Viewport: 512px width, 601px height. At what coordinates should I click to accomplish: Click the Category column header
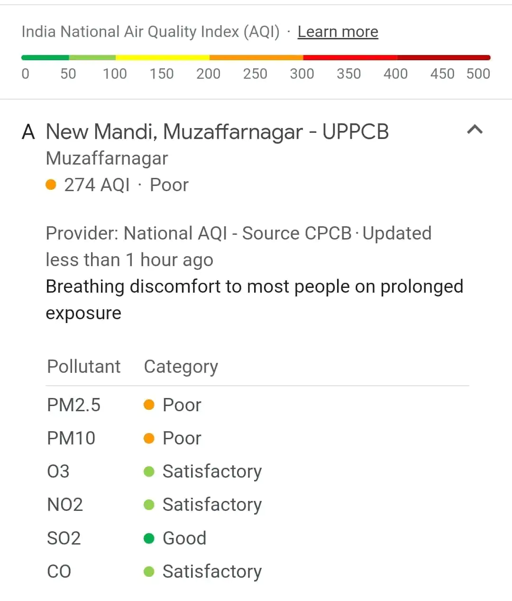(x=181, y=367)
